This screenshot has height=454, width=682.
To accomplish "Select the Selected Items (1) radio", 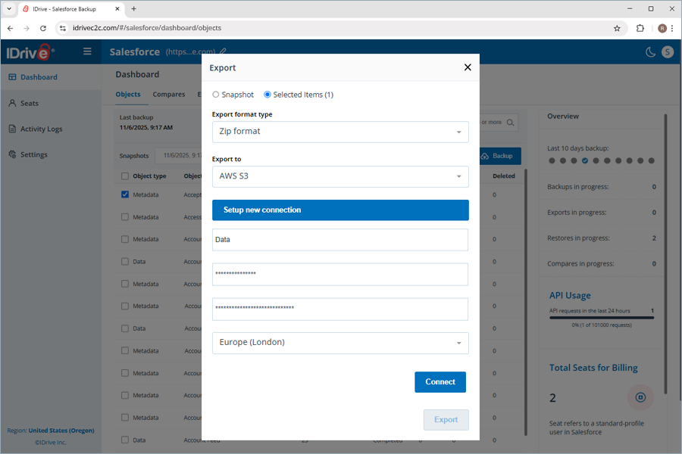I will pos(267,95).
